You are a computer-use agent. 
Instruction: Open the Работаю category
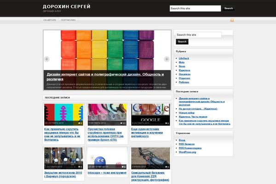click(x=184, y=82)
